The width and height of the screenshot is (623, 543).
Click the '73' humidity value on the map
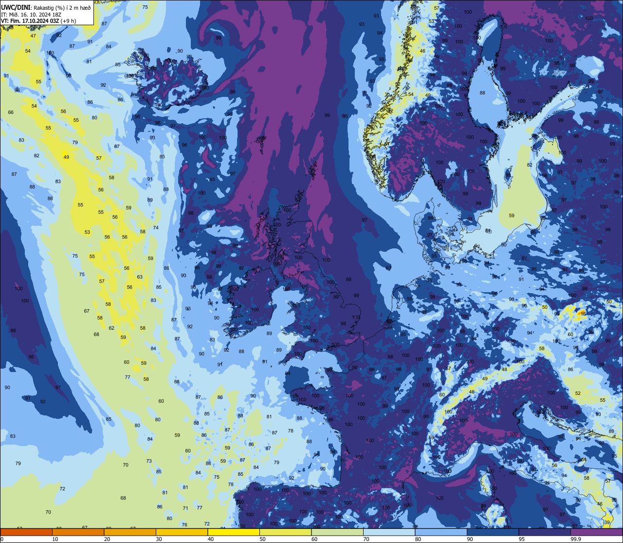coord(149,461)
